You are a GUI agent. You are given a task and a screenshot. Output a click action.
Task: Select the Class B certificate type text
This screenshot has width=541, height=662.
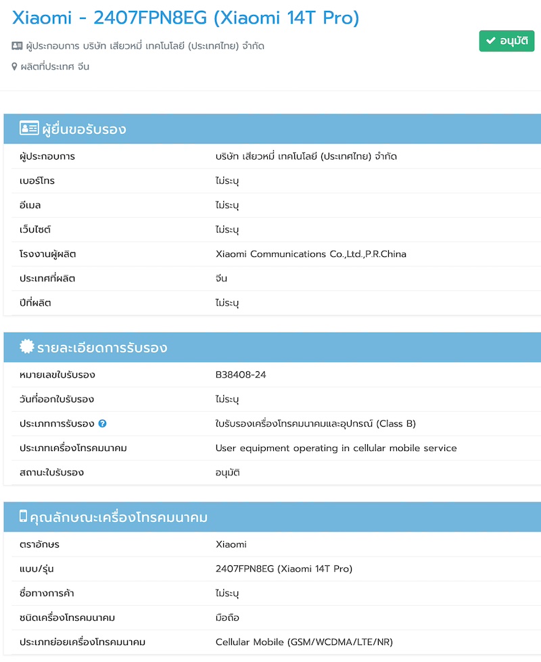pyautogui.click(x=315, y=424)
